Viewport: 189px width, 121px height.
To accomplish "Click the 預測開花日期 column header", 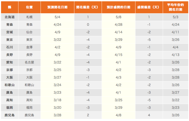I will tap(57, 7).
